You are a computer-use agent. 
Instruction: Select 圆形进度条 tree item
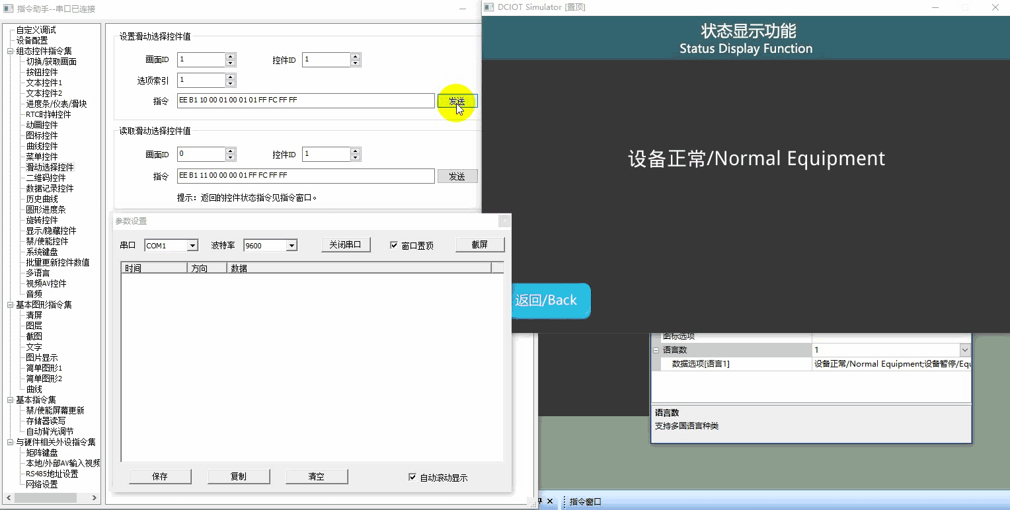click(x=46, y=209)
